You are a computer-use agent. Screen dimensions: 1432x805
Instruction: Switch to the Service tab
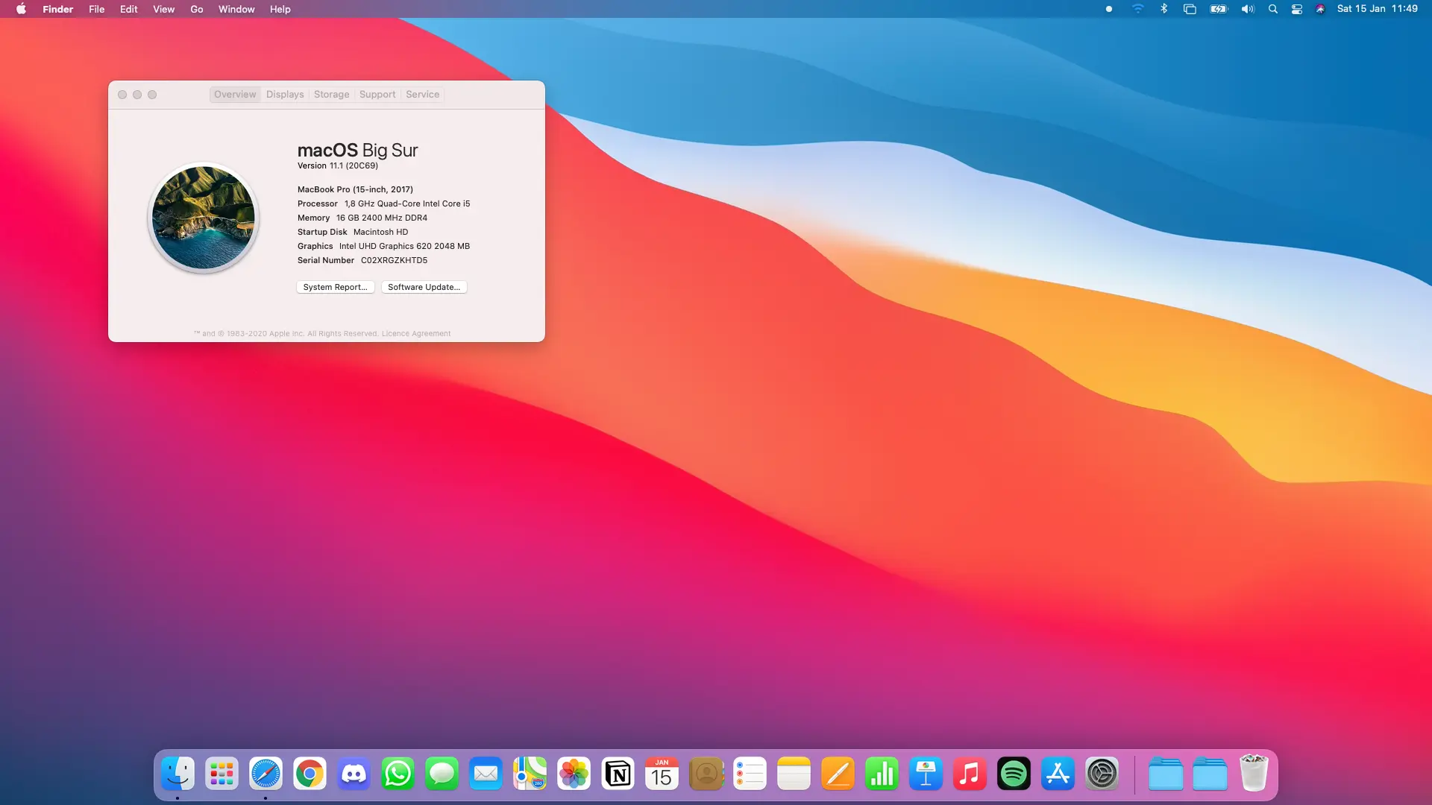coord(422,95)
